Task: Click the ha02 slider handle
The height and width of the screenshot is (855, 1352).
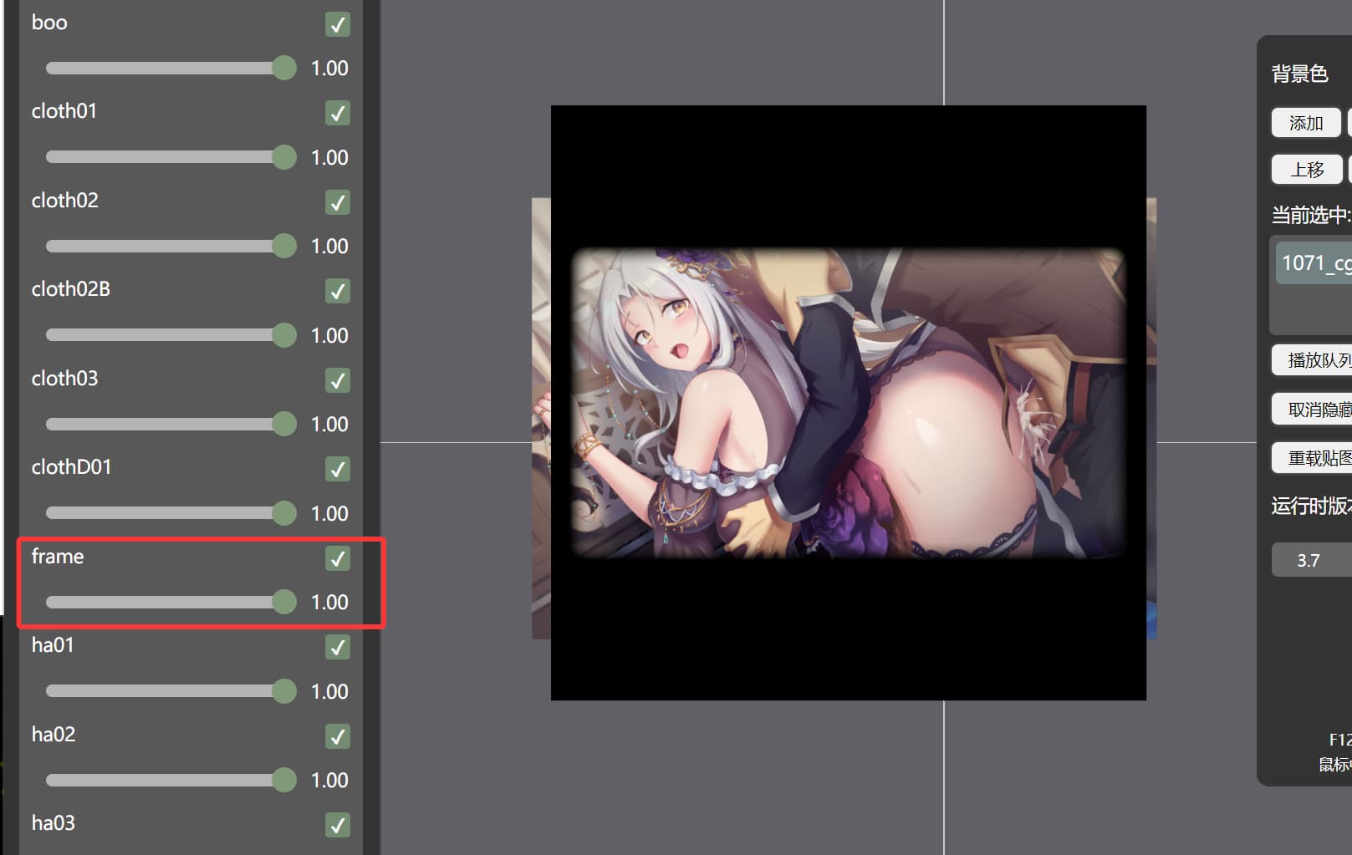Action: point(284,780)
